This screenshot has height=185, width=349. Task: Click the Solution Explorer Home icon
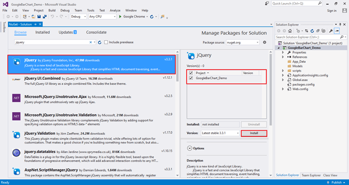pos(290,31)
